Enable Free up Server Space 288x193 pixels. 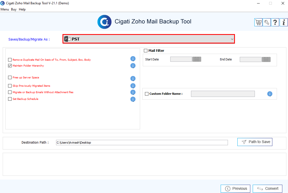pos(10,77)
